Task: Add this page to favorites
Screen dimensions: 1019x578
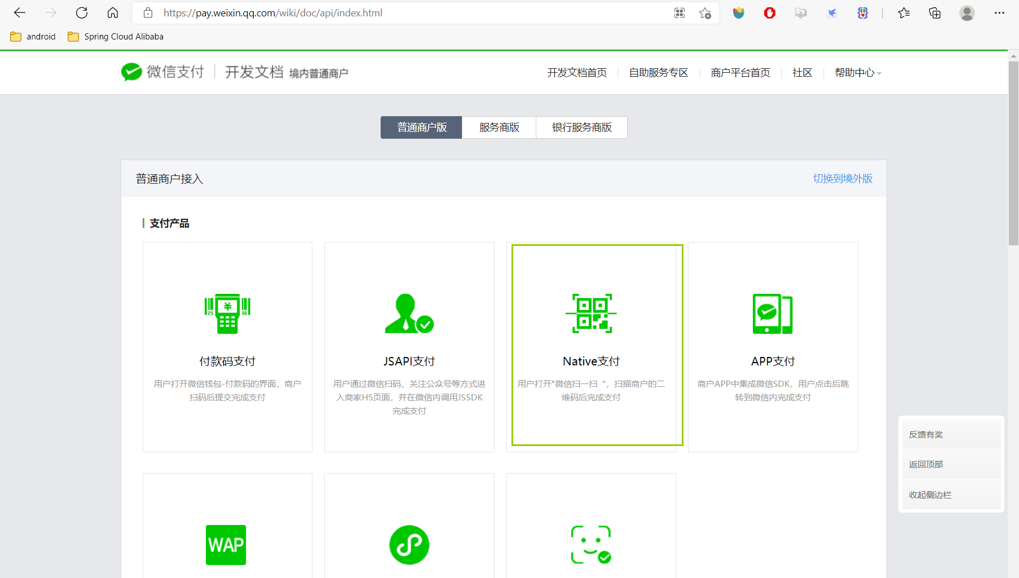Action: pyautogui.click(x=705, y=12)
